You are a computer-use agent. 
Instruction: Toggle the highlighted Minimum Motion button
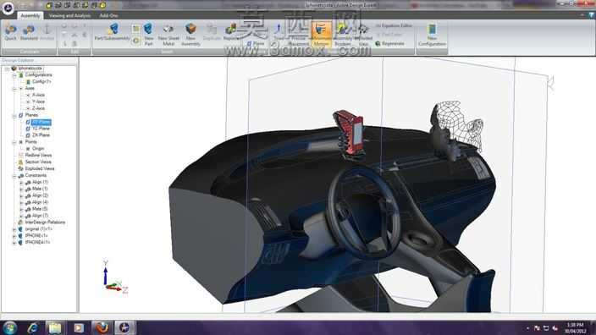click(321, 35)
